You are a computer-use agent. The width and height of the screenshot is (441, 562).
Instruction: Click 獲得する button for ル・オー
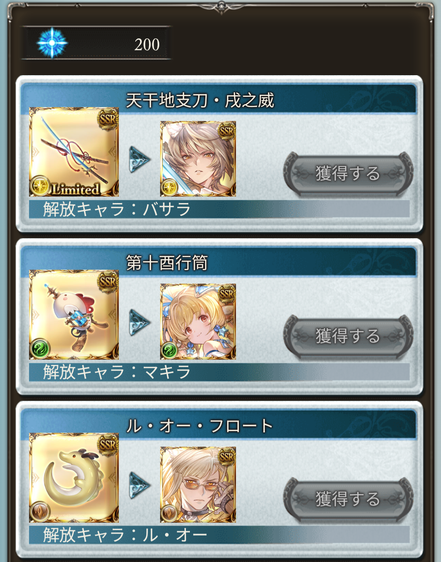[348, 499]
